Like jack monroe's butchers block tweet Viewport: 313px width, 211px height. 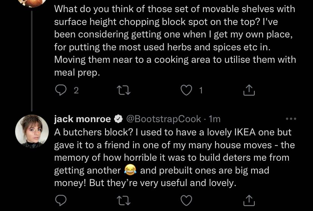pos(186,200)
